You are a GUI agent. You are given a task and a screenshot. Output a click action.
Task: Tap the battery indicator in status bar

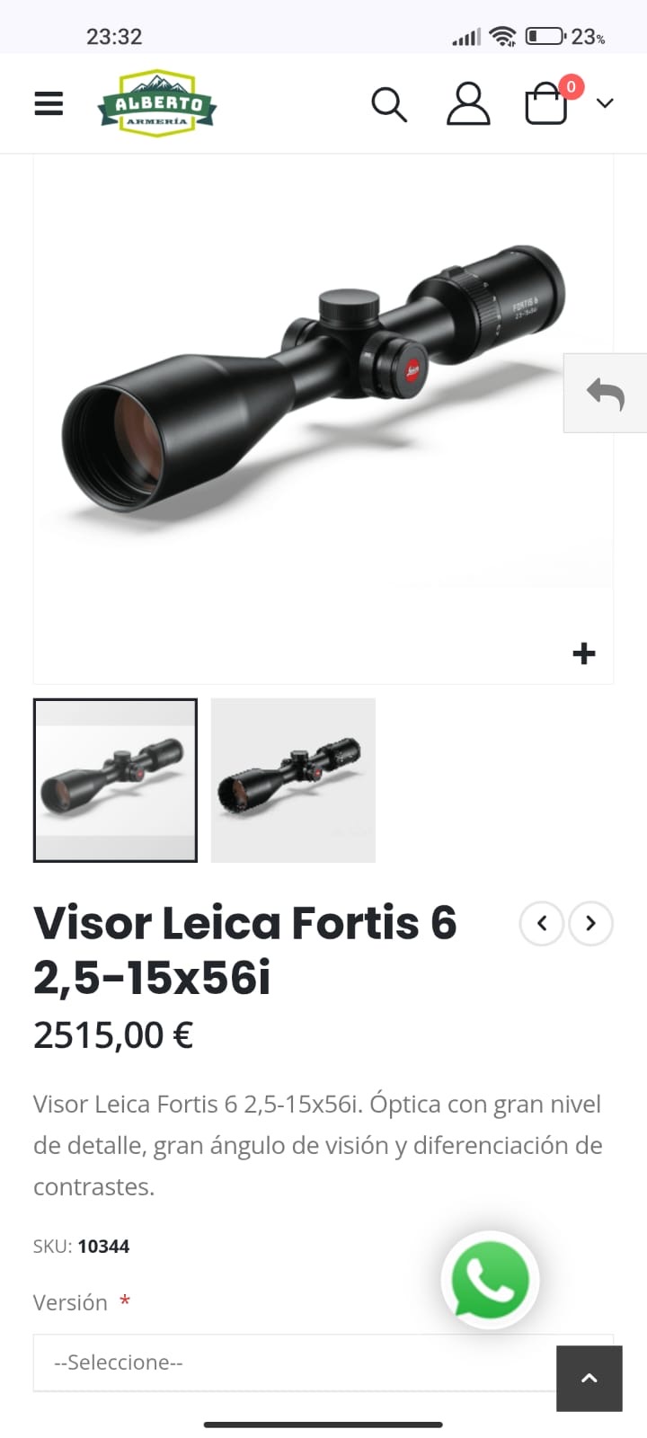pos(545,36)
